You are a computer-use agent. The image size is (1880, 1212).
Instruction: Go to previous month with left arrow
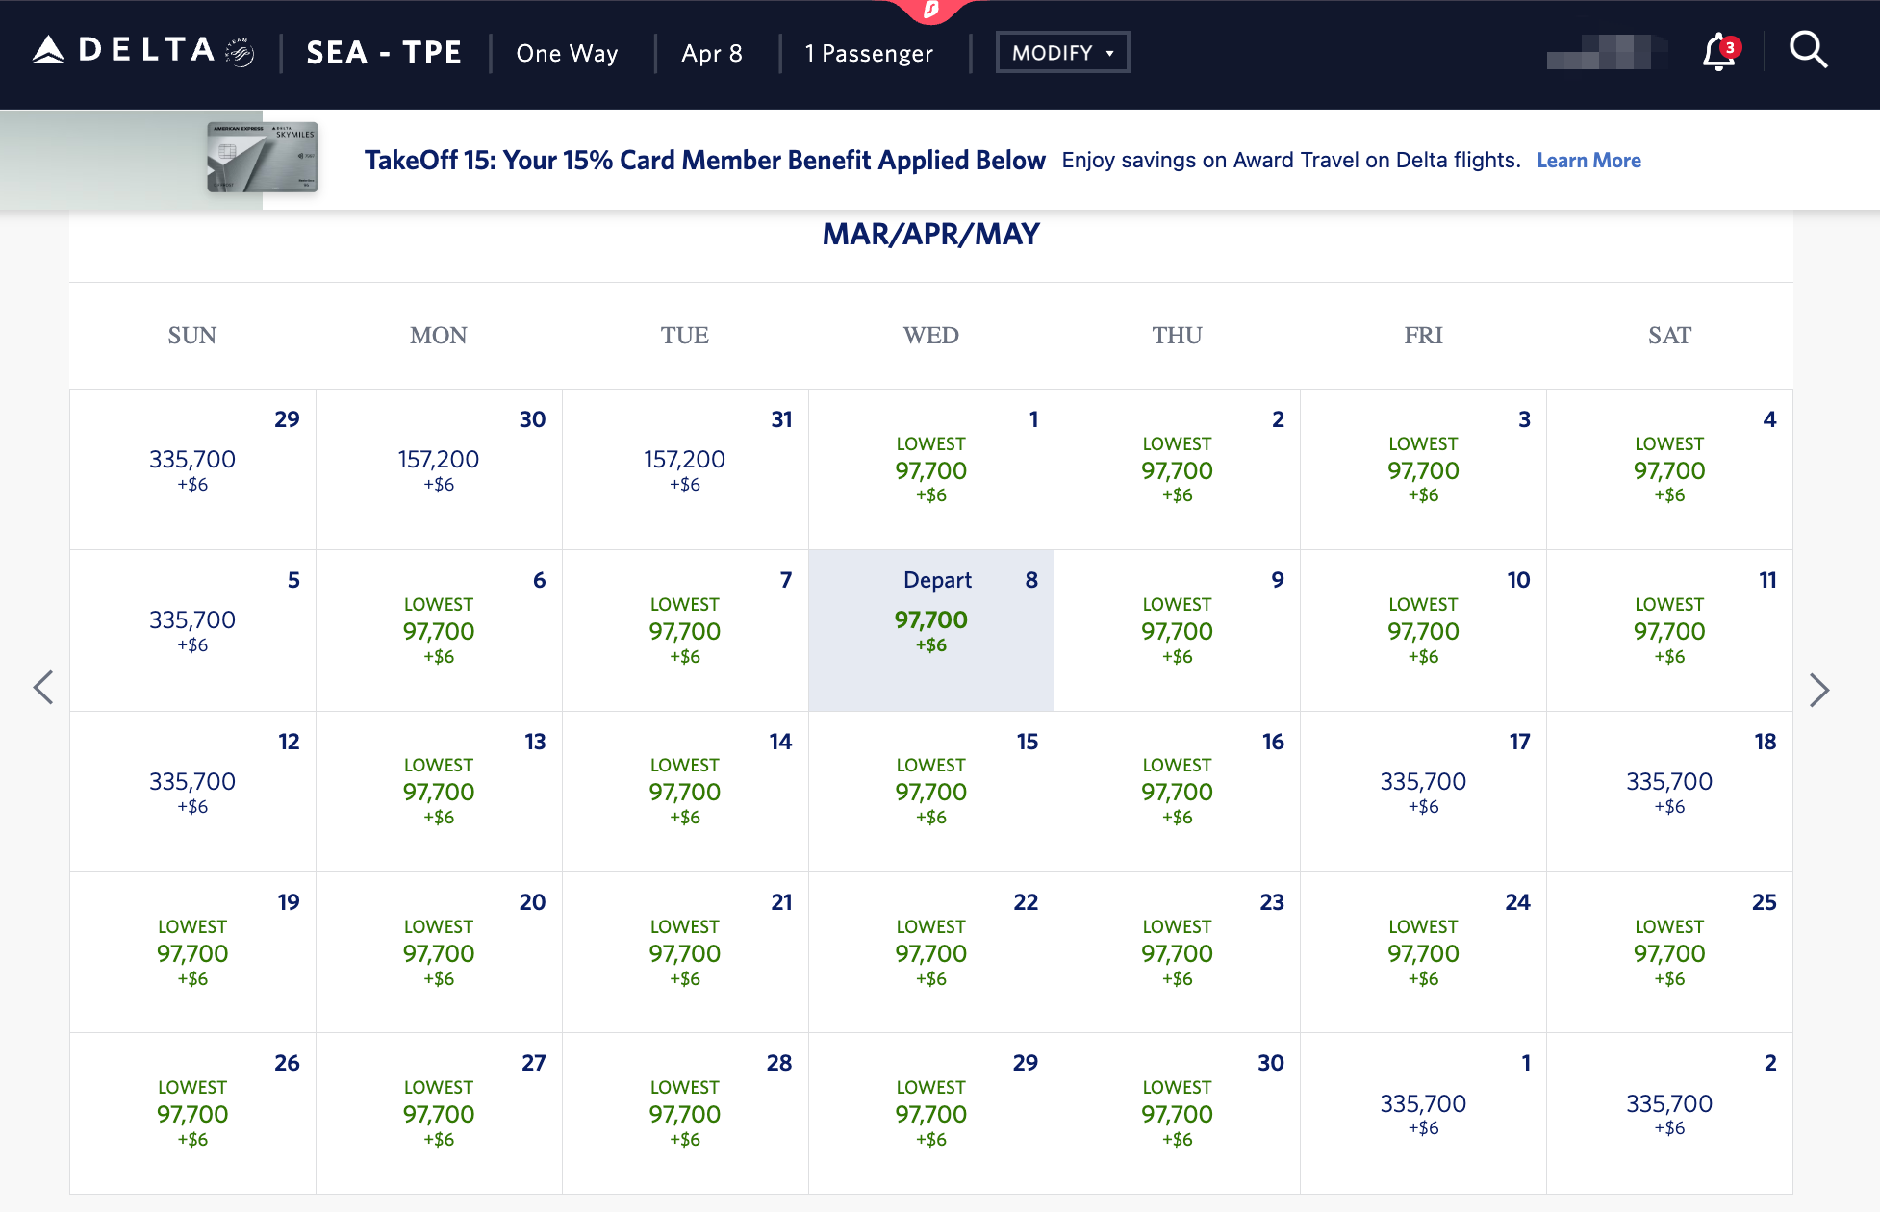tap(43, 688)
